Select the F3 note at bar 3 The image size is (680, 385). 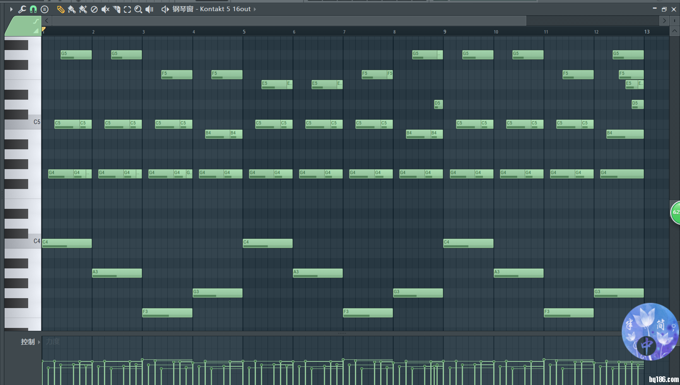[167, 313]
